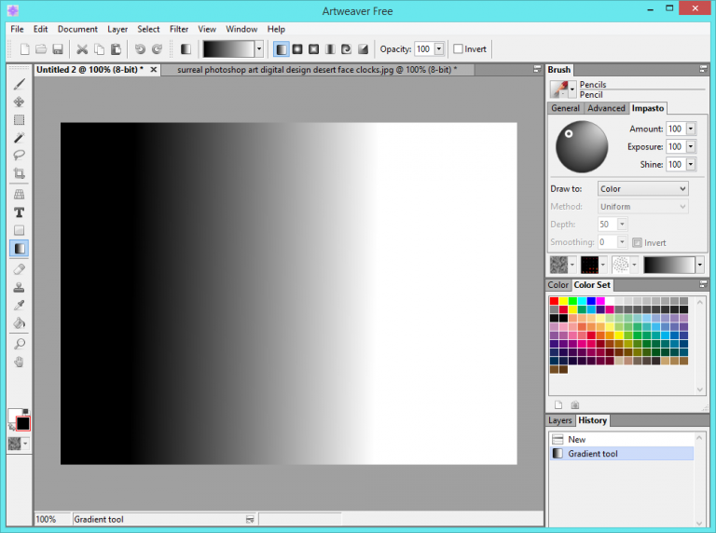
Task: Switch to the Layers tab
Action: click(x=560, y=421)
